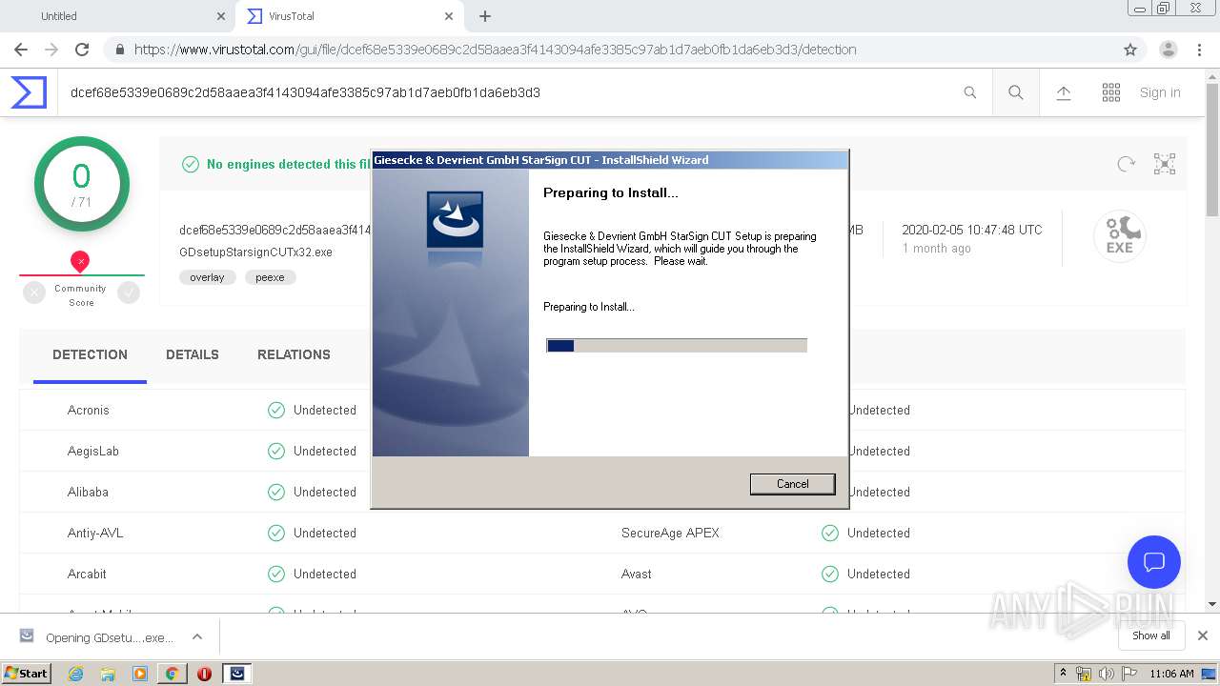Click Show all downloads button

1151,636
